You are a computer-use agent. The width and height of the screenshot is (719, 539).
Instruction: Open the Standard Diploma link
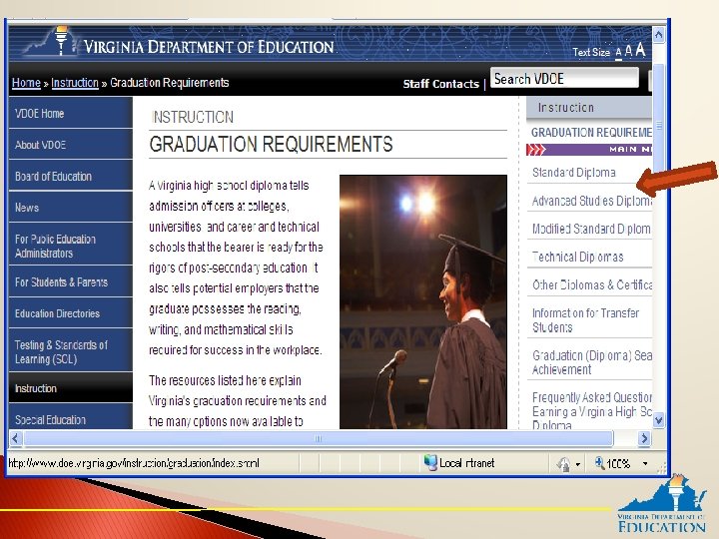(x=573, y=173)
